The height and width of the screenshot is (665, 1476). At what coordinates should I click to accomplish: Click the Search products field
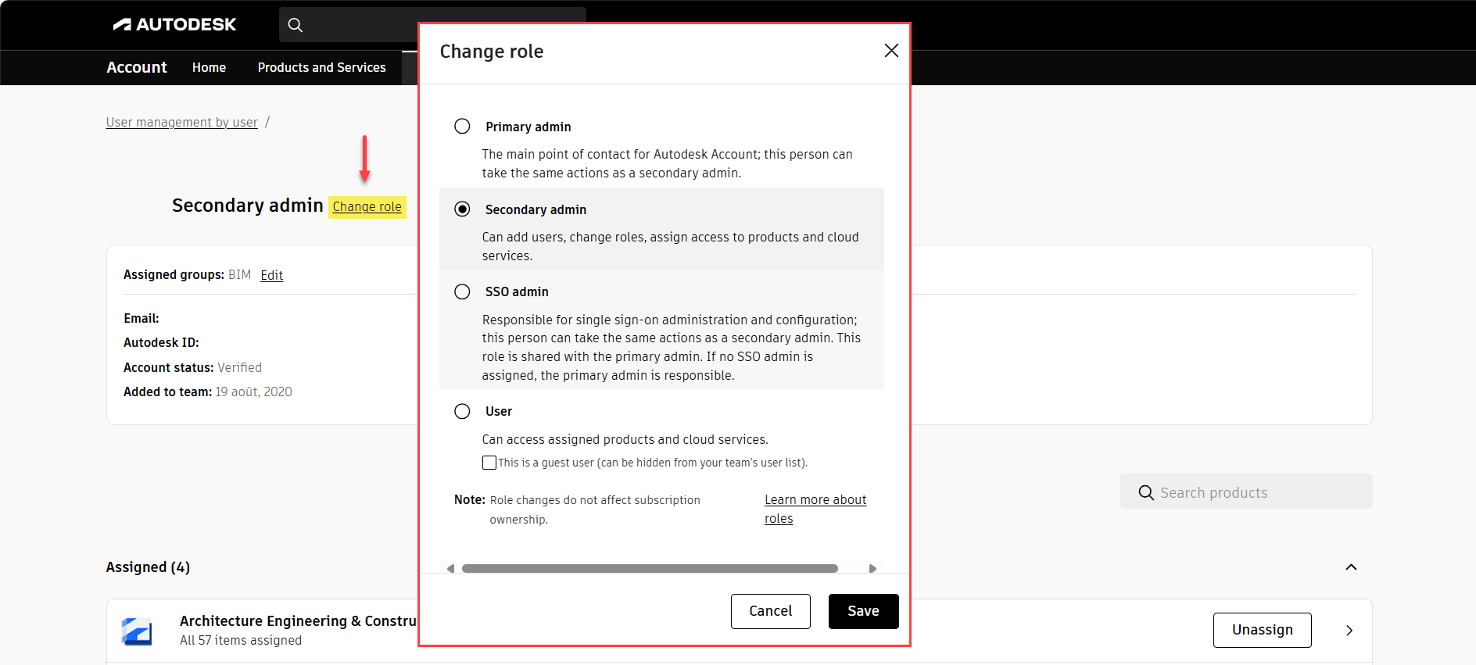pyautogui.click(x=1245, y=492)
